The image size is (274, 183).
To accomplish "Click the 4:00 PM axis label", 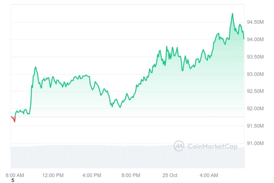I will [x=92, y=175].
